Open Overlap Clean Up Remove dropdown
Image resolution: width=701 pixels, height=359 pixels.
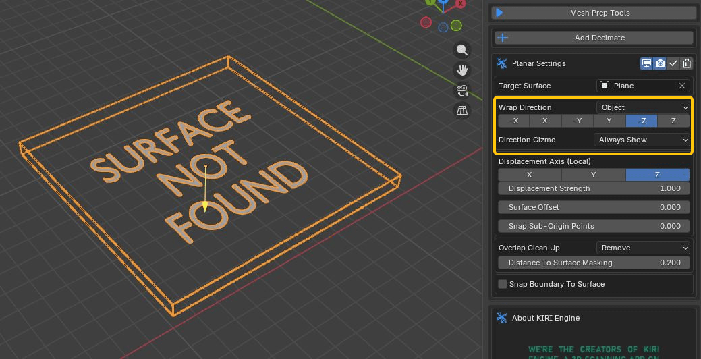644,248
